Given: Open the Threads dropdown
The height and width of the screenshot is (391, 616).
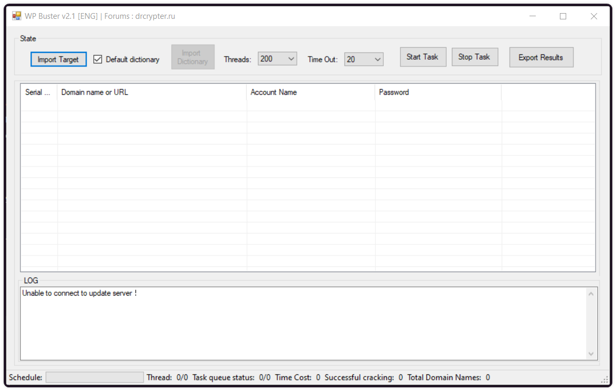Looking at the screenshot, I should pyautogui.click(x=291, y=59).
